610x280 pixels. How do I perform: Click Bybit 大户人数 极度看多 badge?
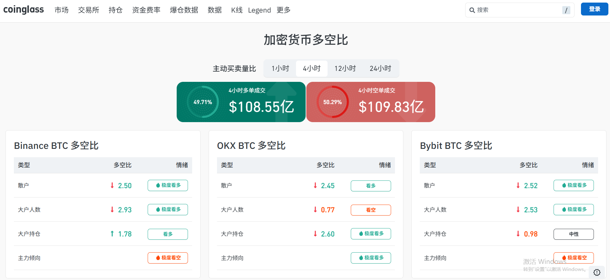[574, 209]
